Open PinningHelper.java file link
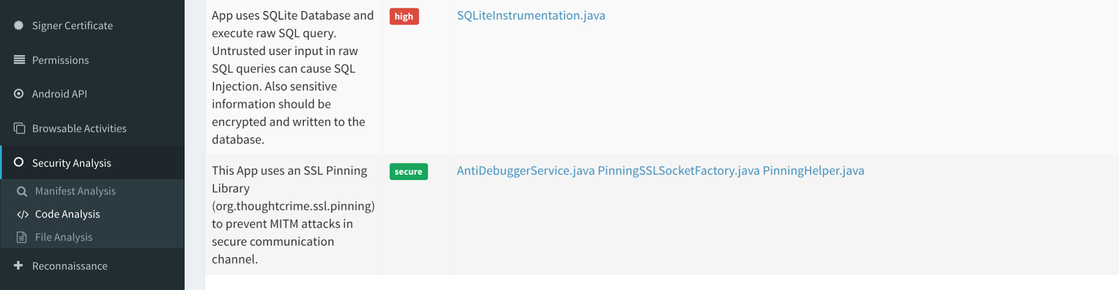This screenshot has height=290, width=1119. tap(813, 171)
